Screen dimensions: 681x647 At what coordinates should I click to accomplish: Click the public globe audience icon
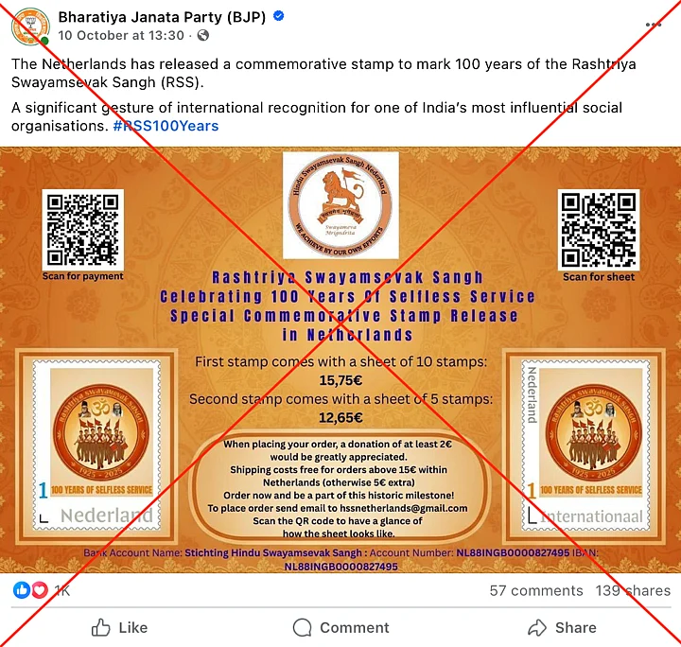(202, 35)
